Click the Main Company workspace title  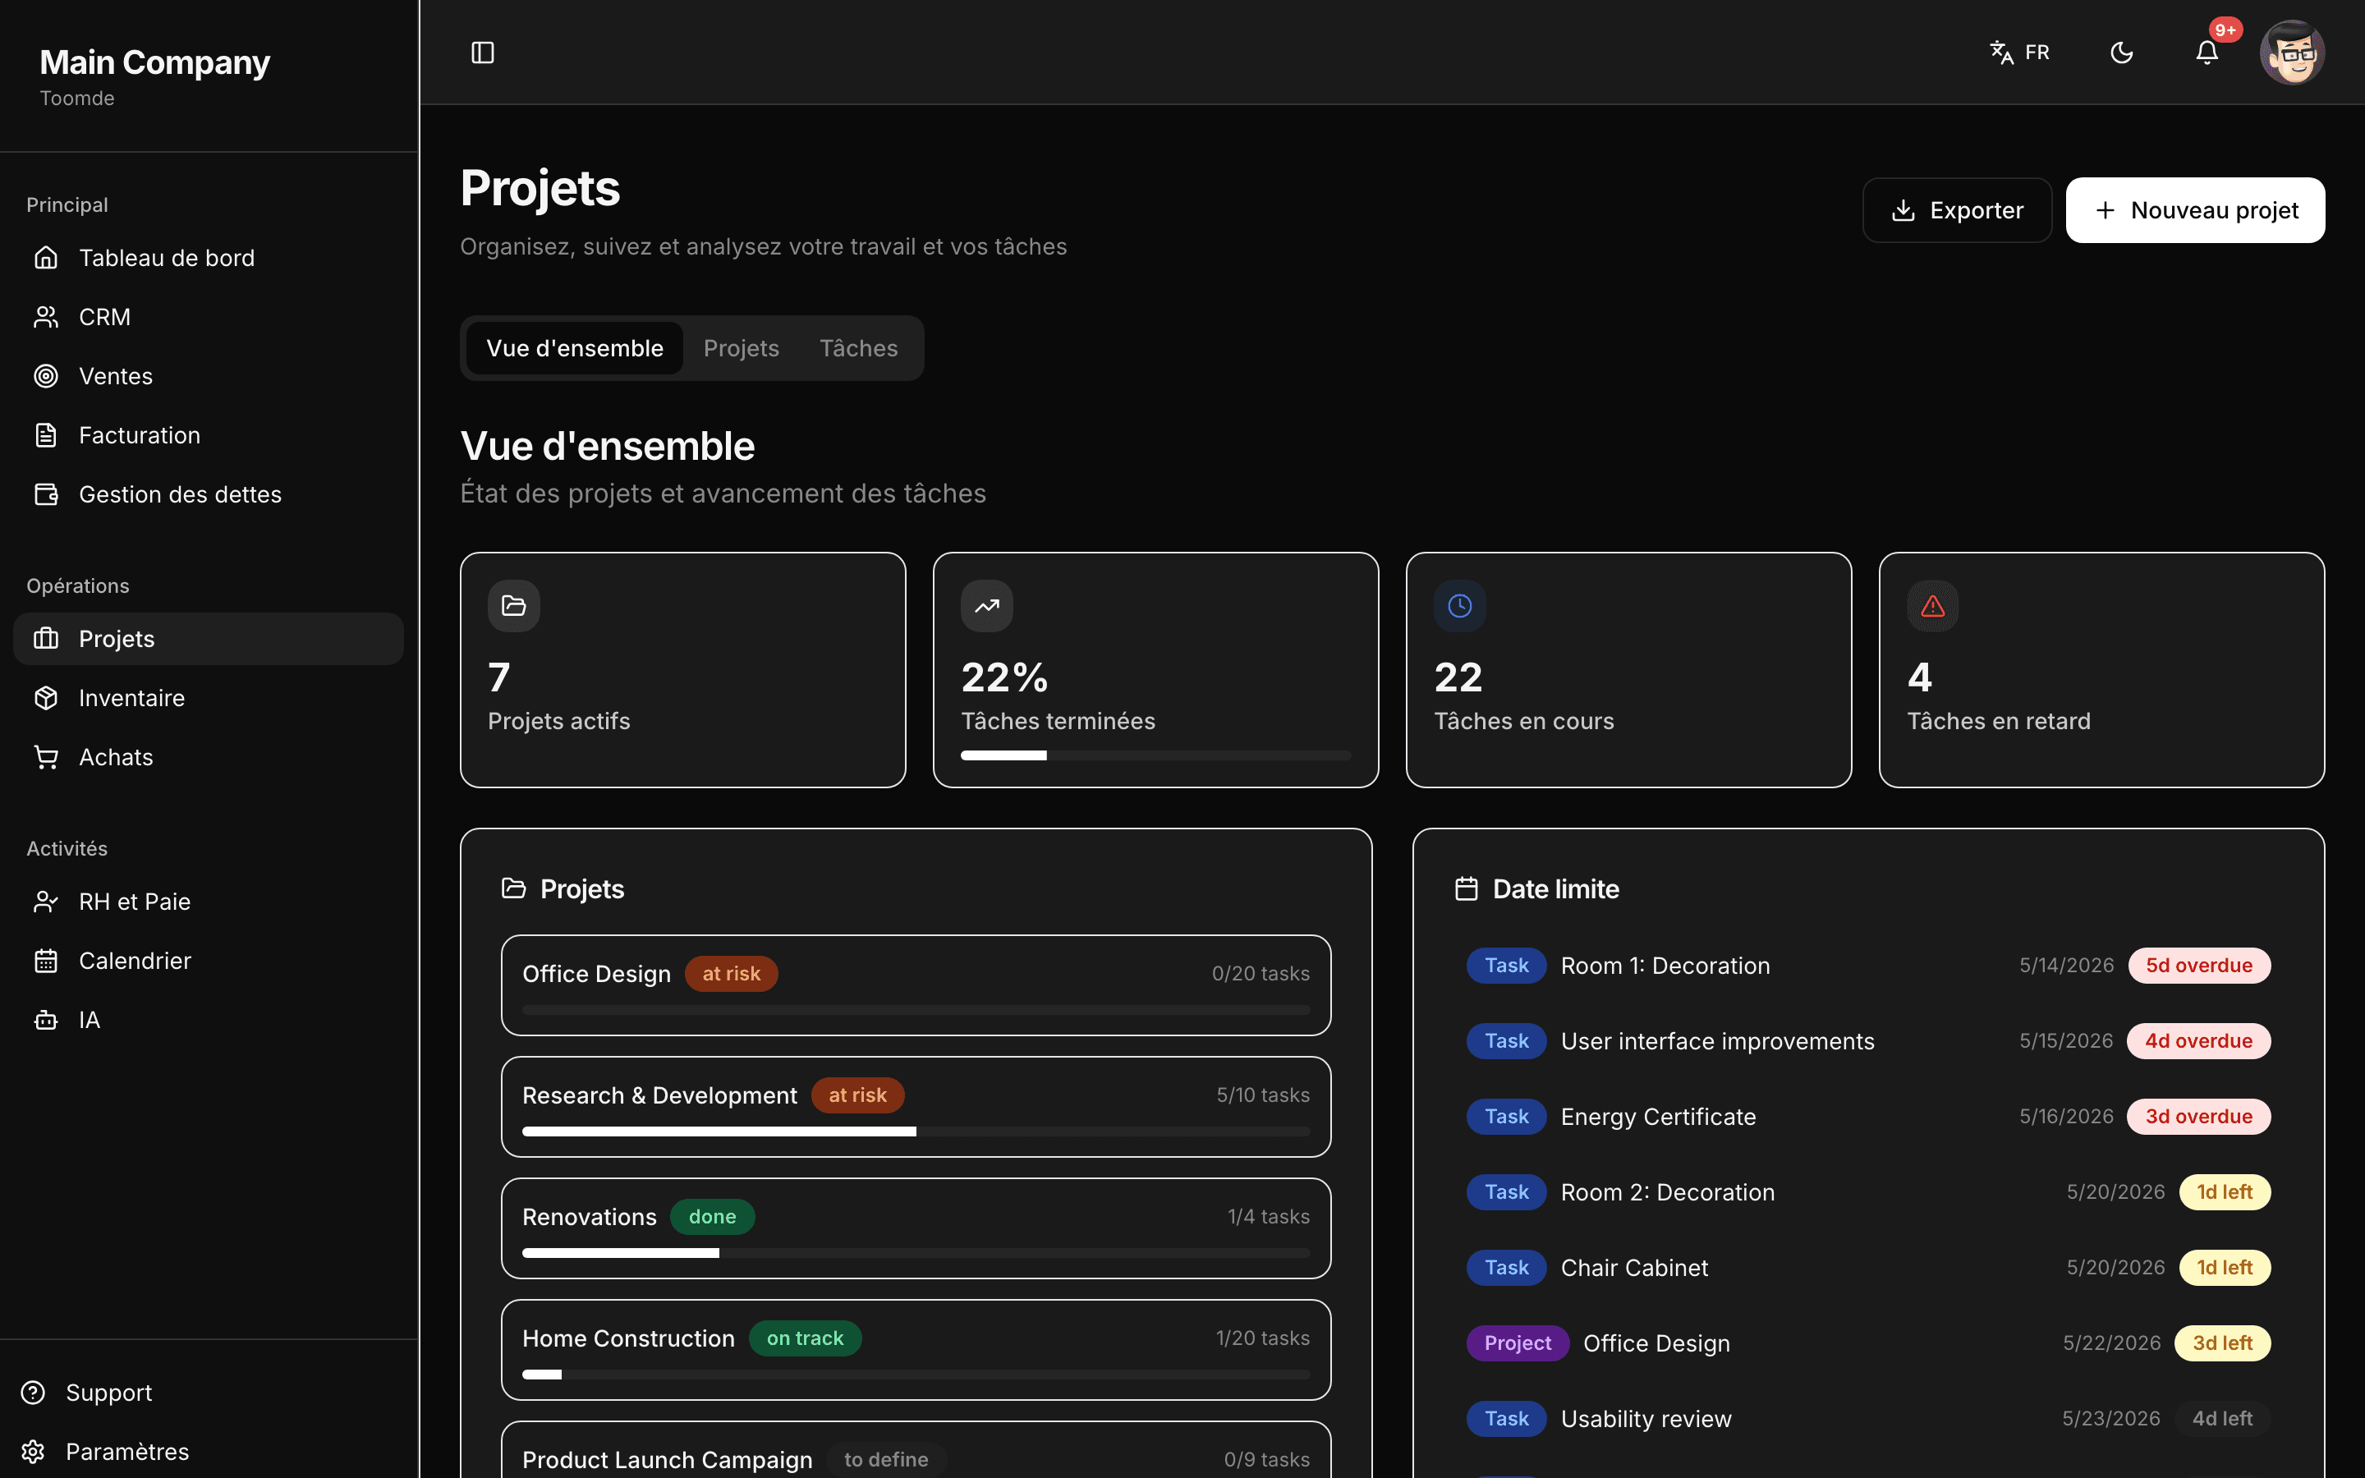point(154,62)
